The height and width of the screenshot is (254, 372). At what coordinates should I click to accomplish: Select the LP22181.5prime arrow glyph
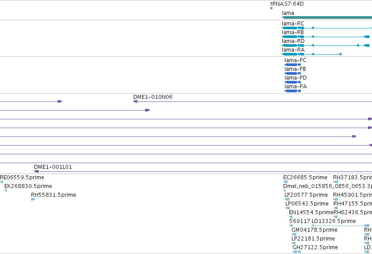pos(293,243)
